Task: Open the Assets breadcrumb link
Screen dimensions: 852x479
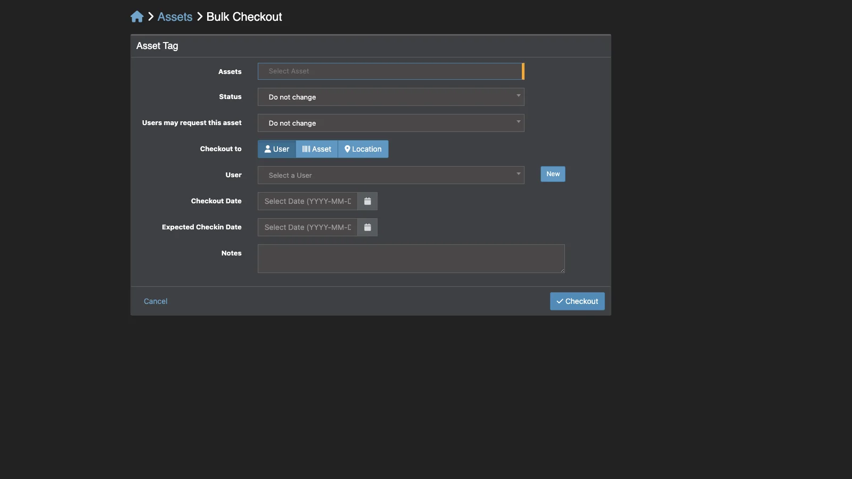Action: pyautogui.click(x=175, y=16)
